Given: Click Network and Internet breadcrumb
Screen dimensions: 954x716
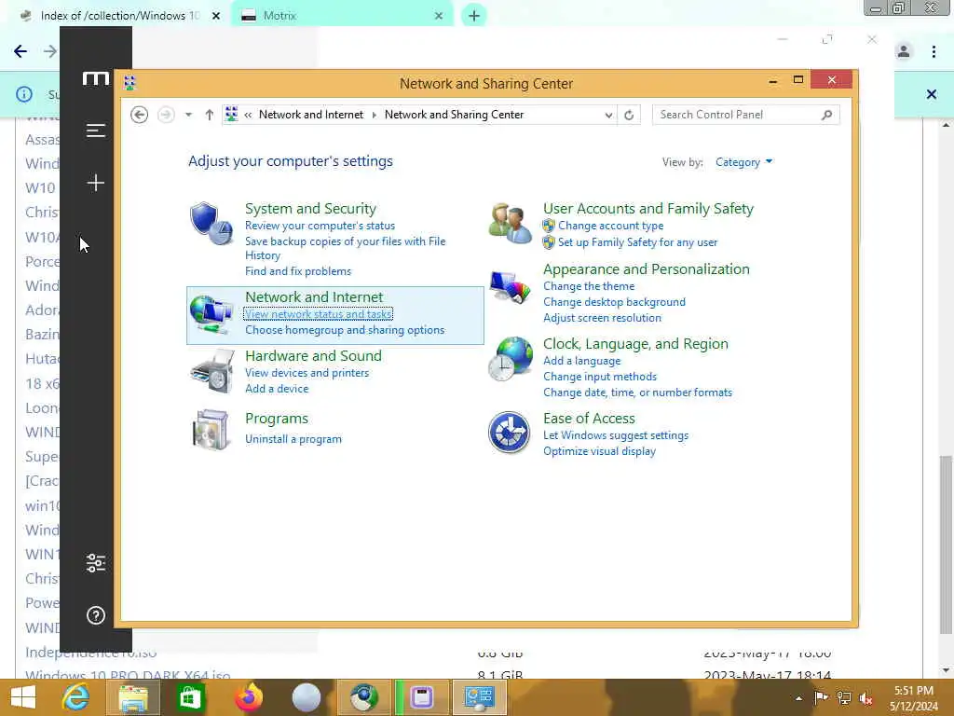Looking at the screenshot, I should tap(311, 115).
